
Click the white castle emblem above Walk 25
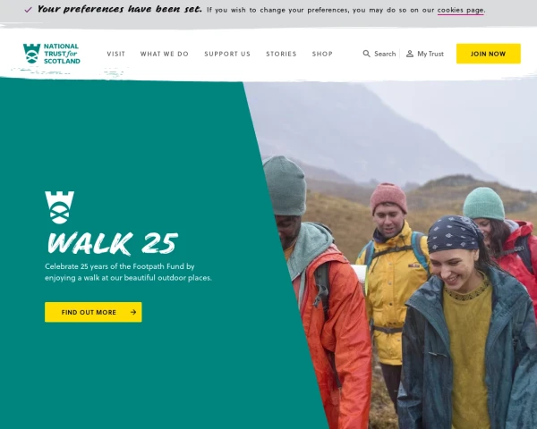click(x=59, y=207)
